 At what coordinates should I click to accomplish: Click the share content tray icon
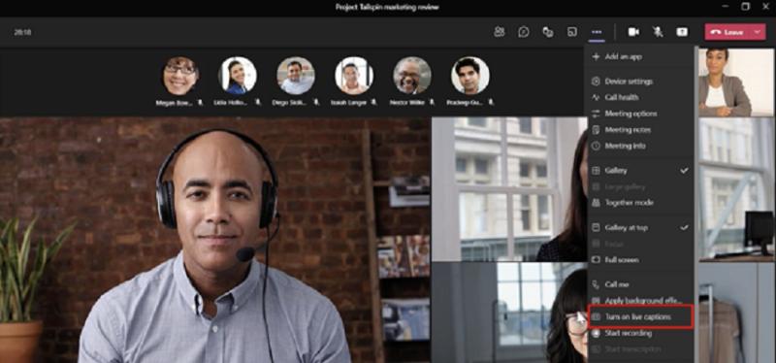(x=682, y=32)
